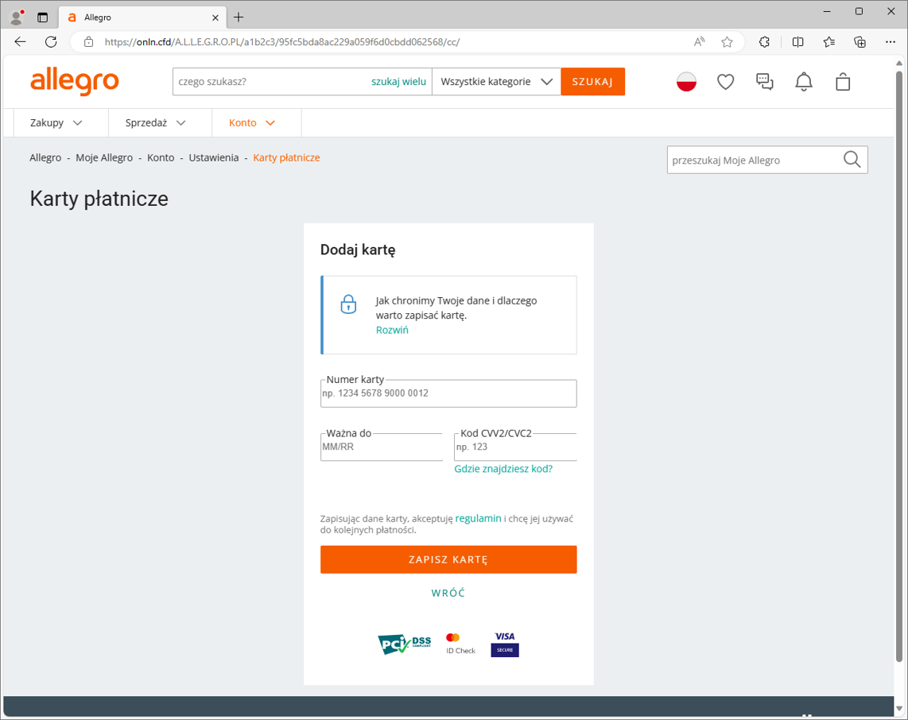The height and width of the screenshot is (720, 908).
Task: Open the messages chat icon
Action: (764, 81)
